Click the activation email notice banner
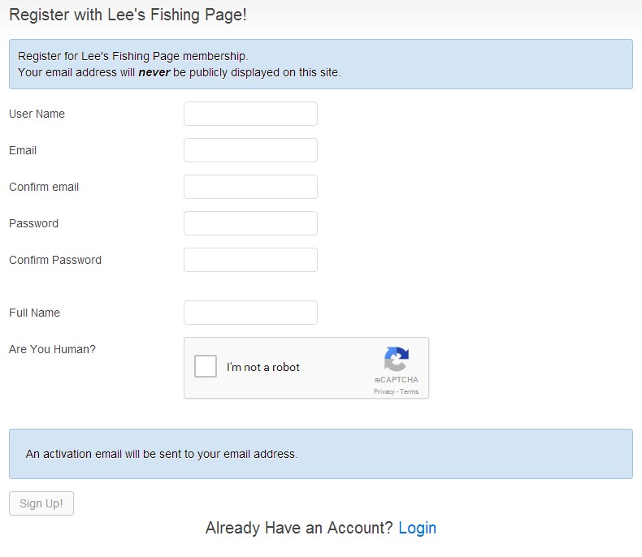 click(x=320, y=454)
